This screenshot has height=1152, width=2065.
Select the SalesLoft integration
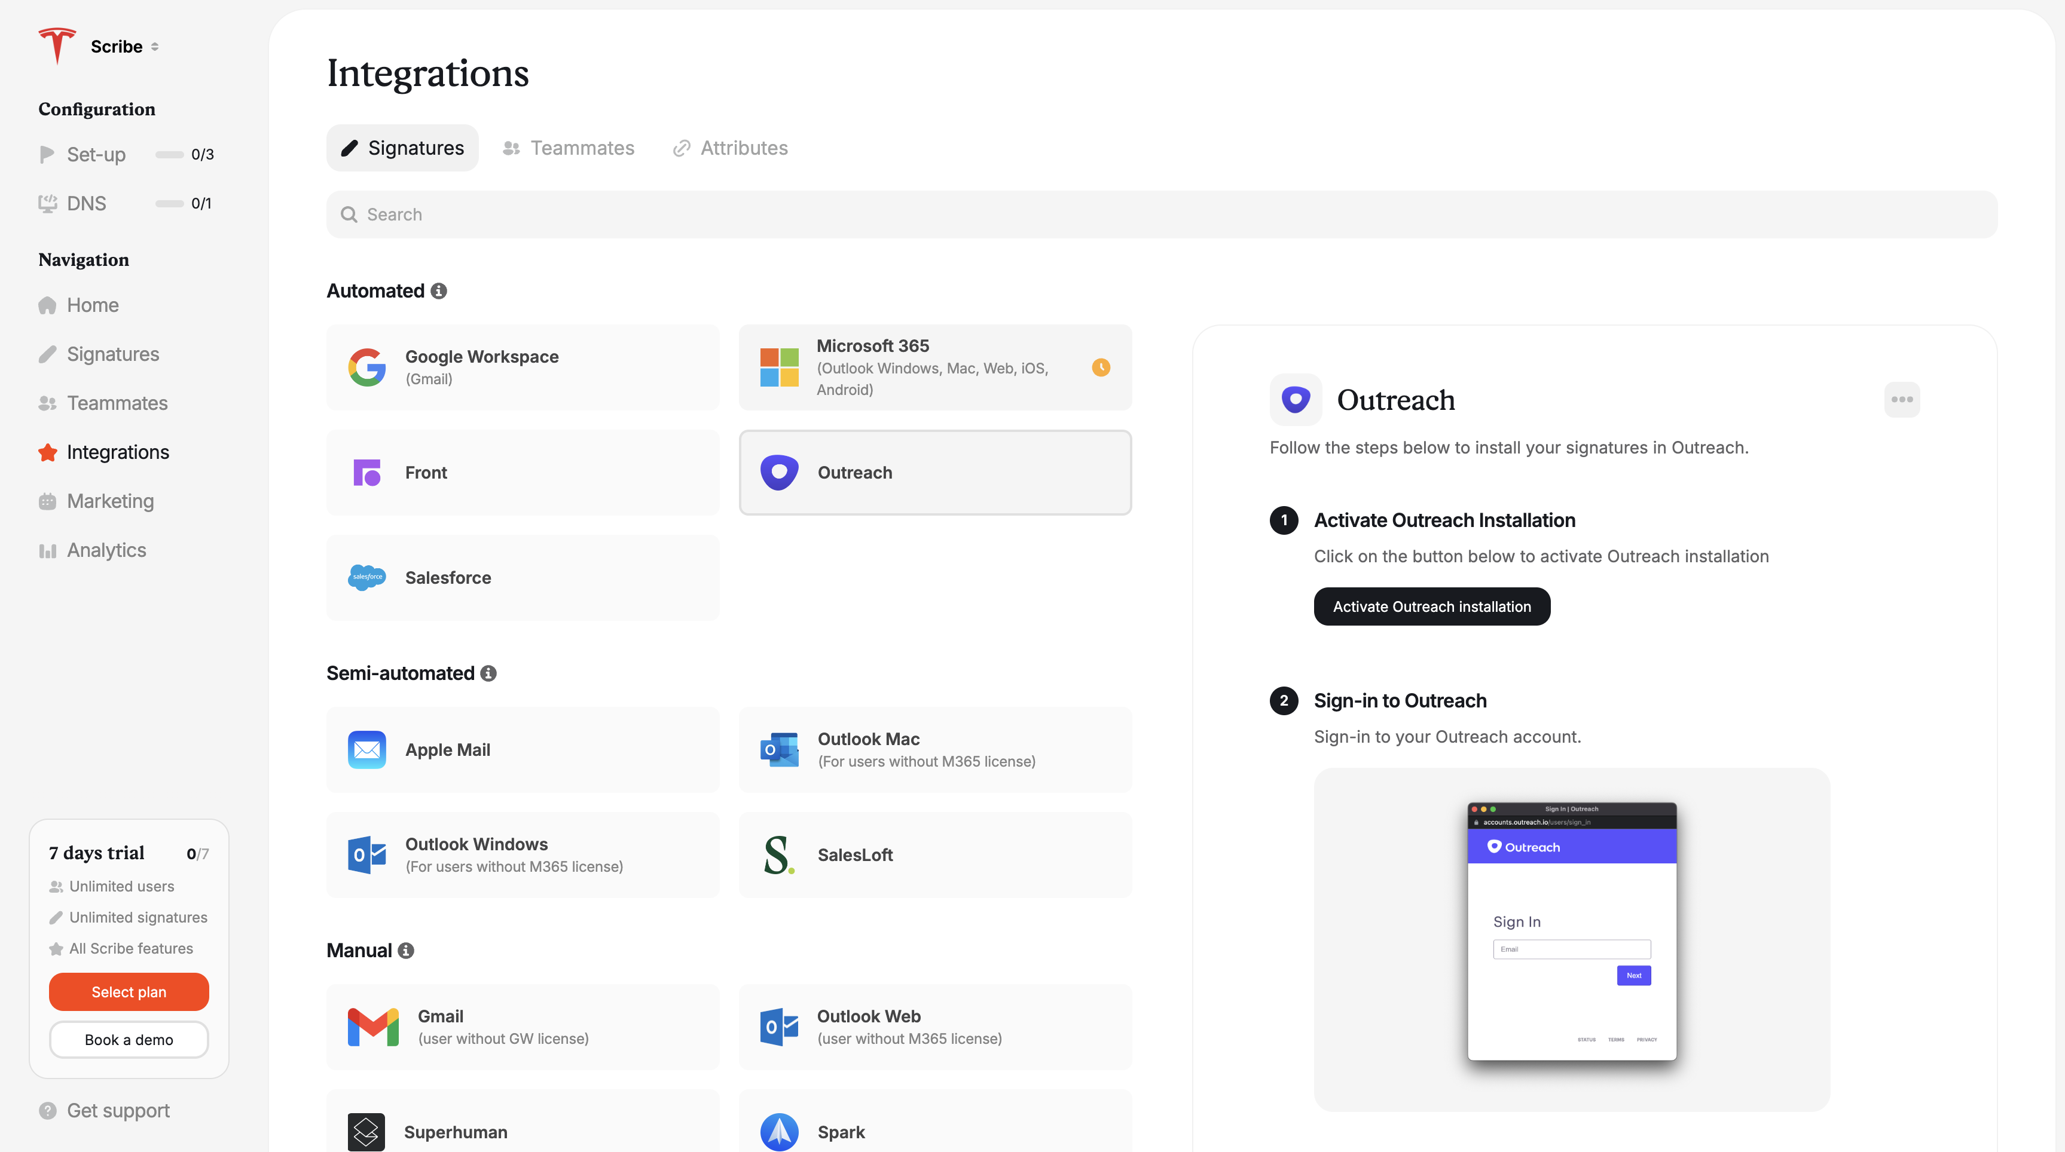coord(934,855)
